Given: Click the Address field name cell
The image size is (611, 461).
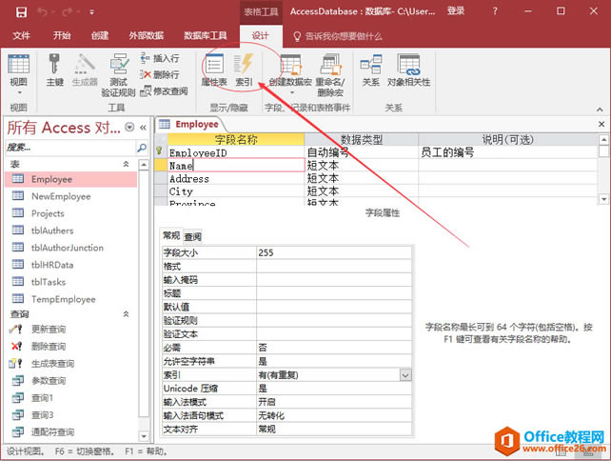Looking at the screenshot, I should (236, 179).
